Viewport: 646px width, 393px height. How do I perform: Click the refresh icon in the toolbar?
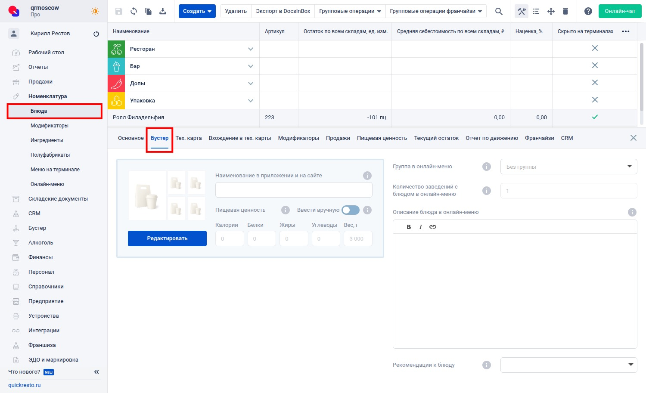point(134,11)
